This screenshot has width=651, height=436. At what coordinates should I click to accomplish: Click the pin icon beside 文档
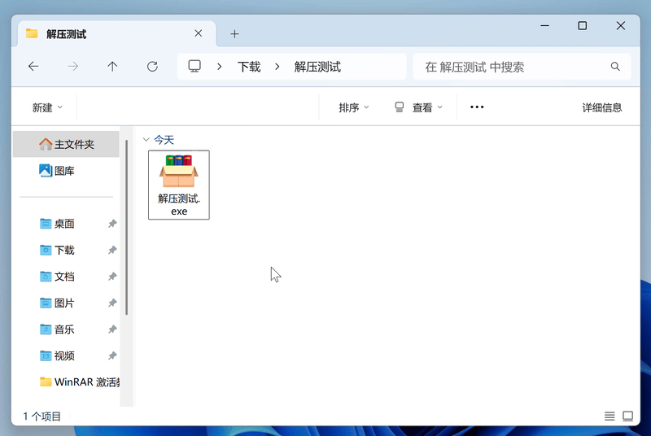(112, 277)
